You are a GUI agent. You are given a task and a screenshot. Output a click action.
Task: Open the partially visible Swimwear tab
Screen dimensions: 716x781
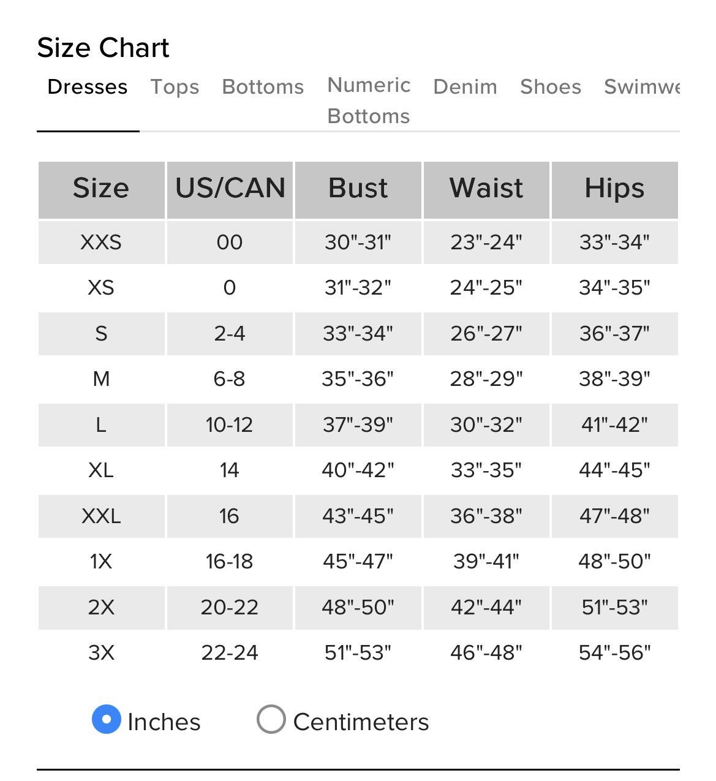click(642, 87)
